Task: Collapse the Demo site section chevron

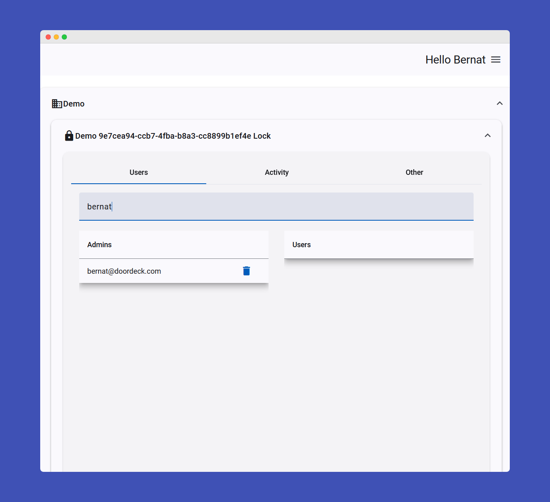Action: 499,104
